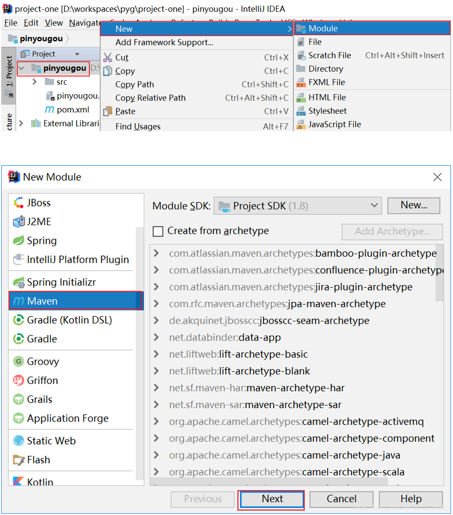The image size is (453, 515).
Task: Click the Gradle (Kotlin DSL) icon
Action: coord(19,320)
